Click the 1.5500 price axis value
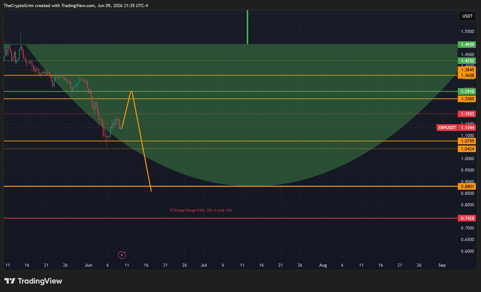Screen dimensions: 481x292 (x=467, y=31)
